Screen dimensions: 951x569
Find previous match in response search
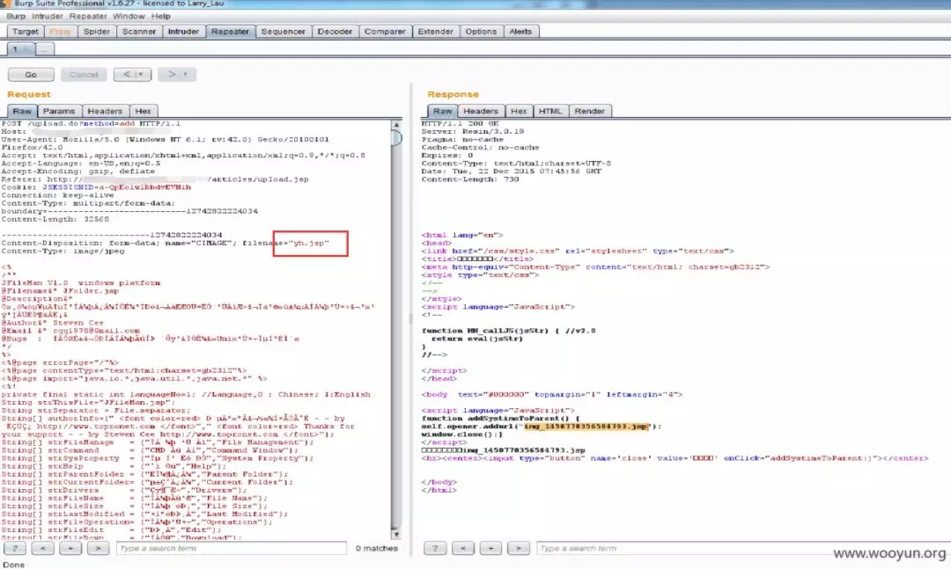coord(463,548)
